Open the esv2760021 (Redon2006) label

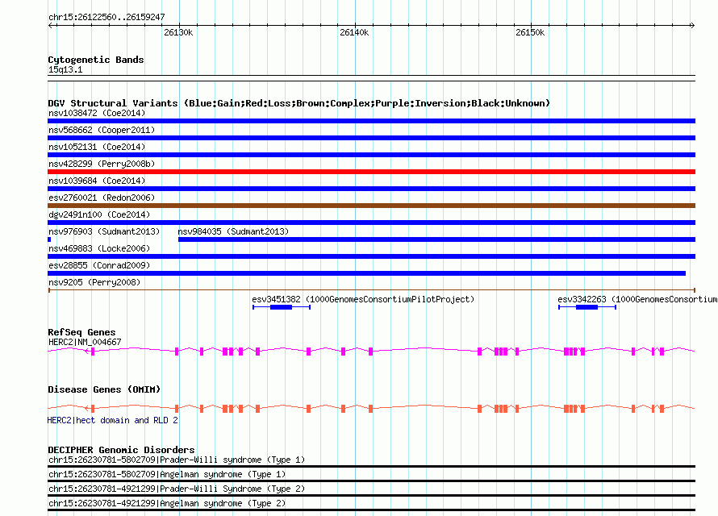[102, 198]
